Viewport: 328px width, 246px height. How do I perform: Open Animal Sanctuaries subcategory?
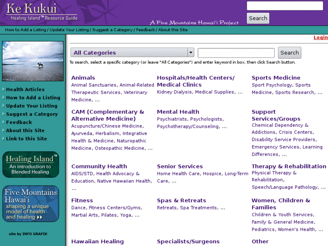point(94,85)
